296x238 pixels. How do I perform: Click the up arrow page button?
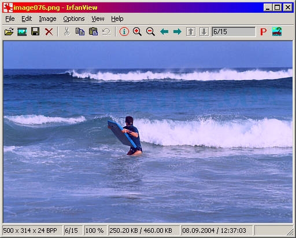(191, 32)
